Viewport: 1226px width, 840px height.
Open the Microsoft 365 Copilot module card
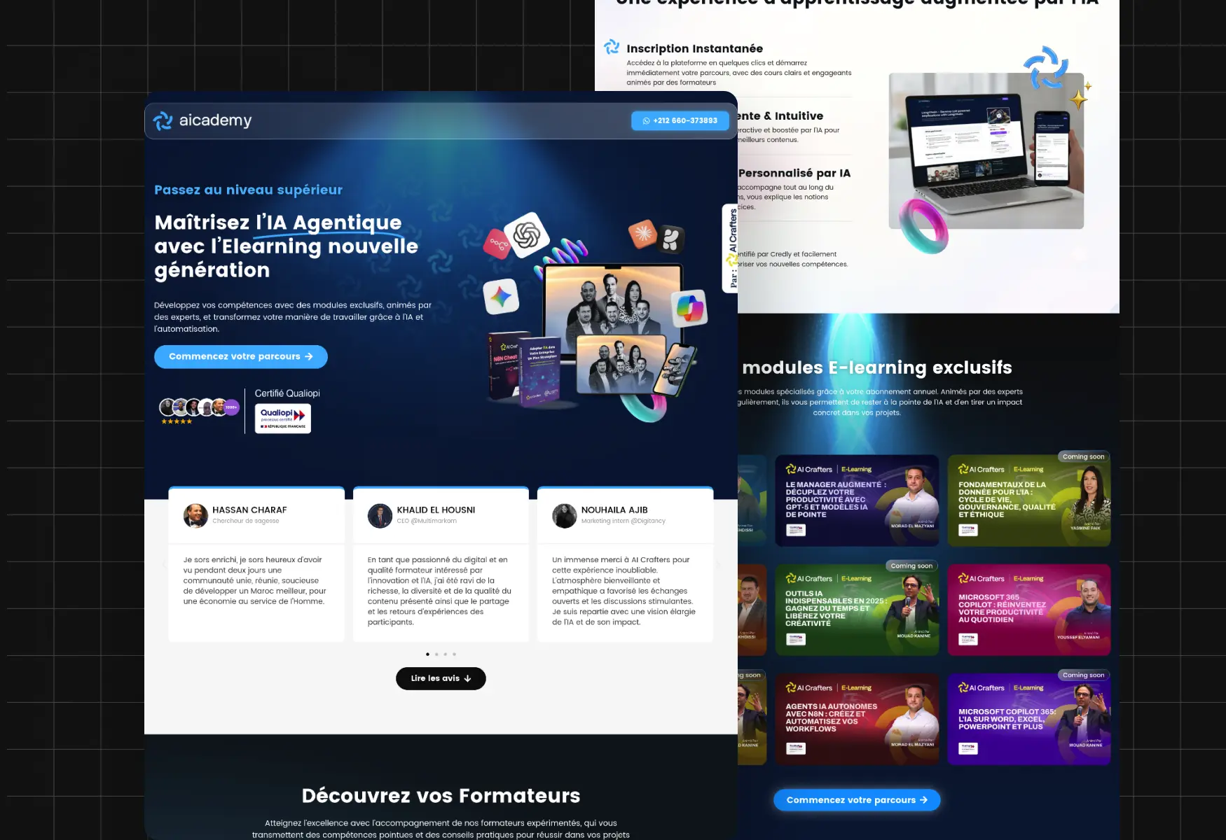(1028, 610)
